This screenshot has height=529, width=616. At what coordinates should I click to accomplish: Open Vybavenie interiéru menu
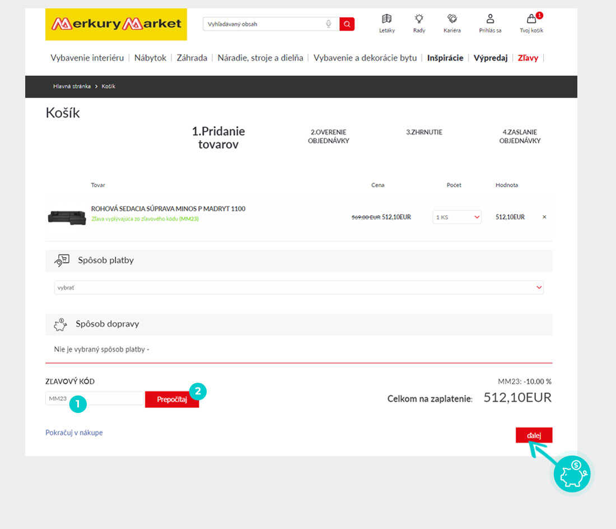pos(87,58)
